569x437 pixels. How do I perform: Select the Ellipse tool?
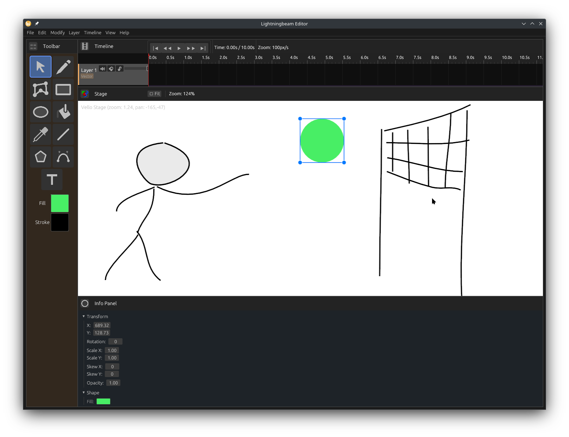tap(40, 112)
